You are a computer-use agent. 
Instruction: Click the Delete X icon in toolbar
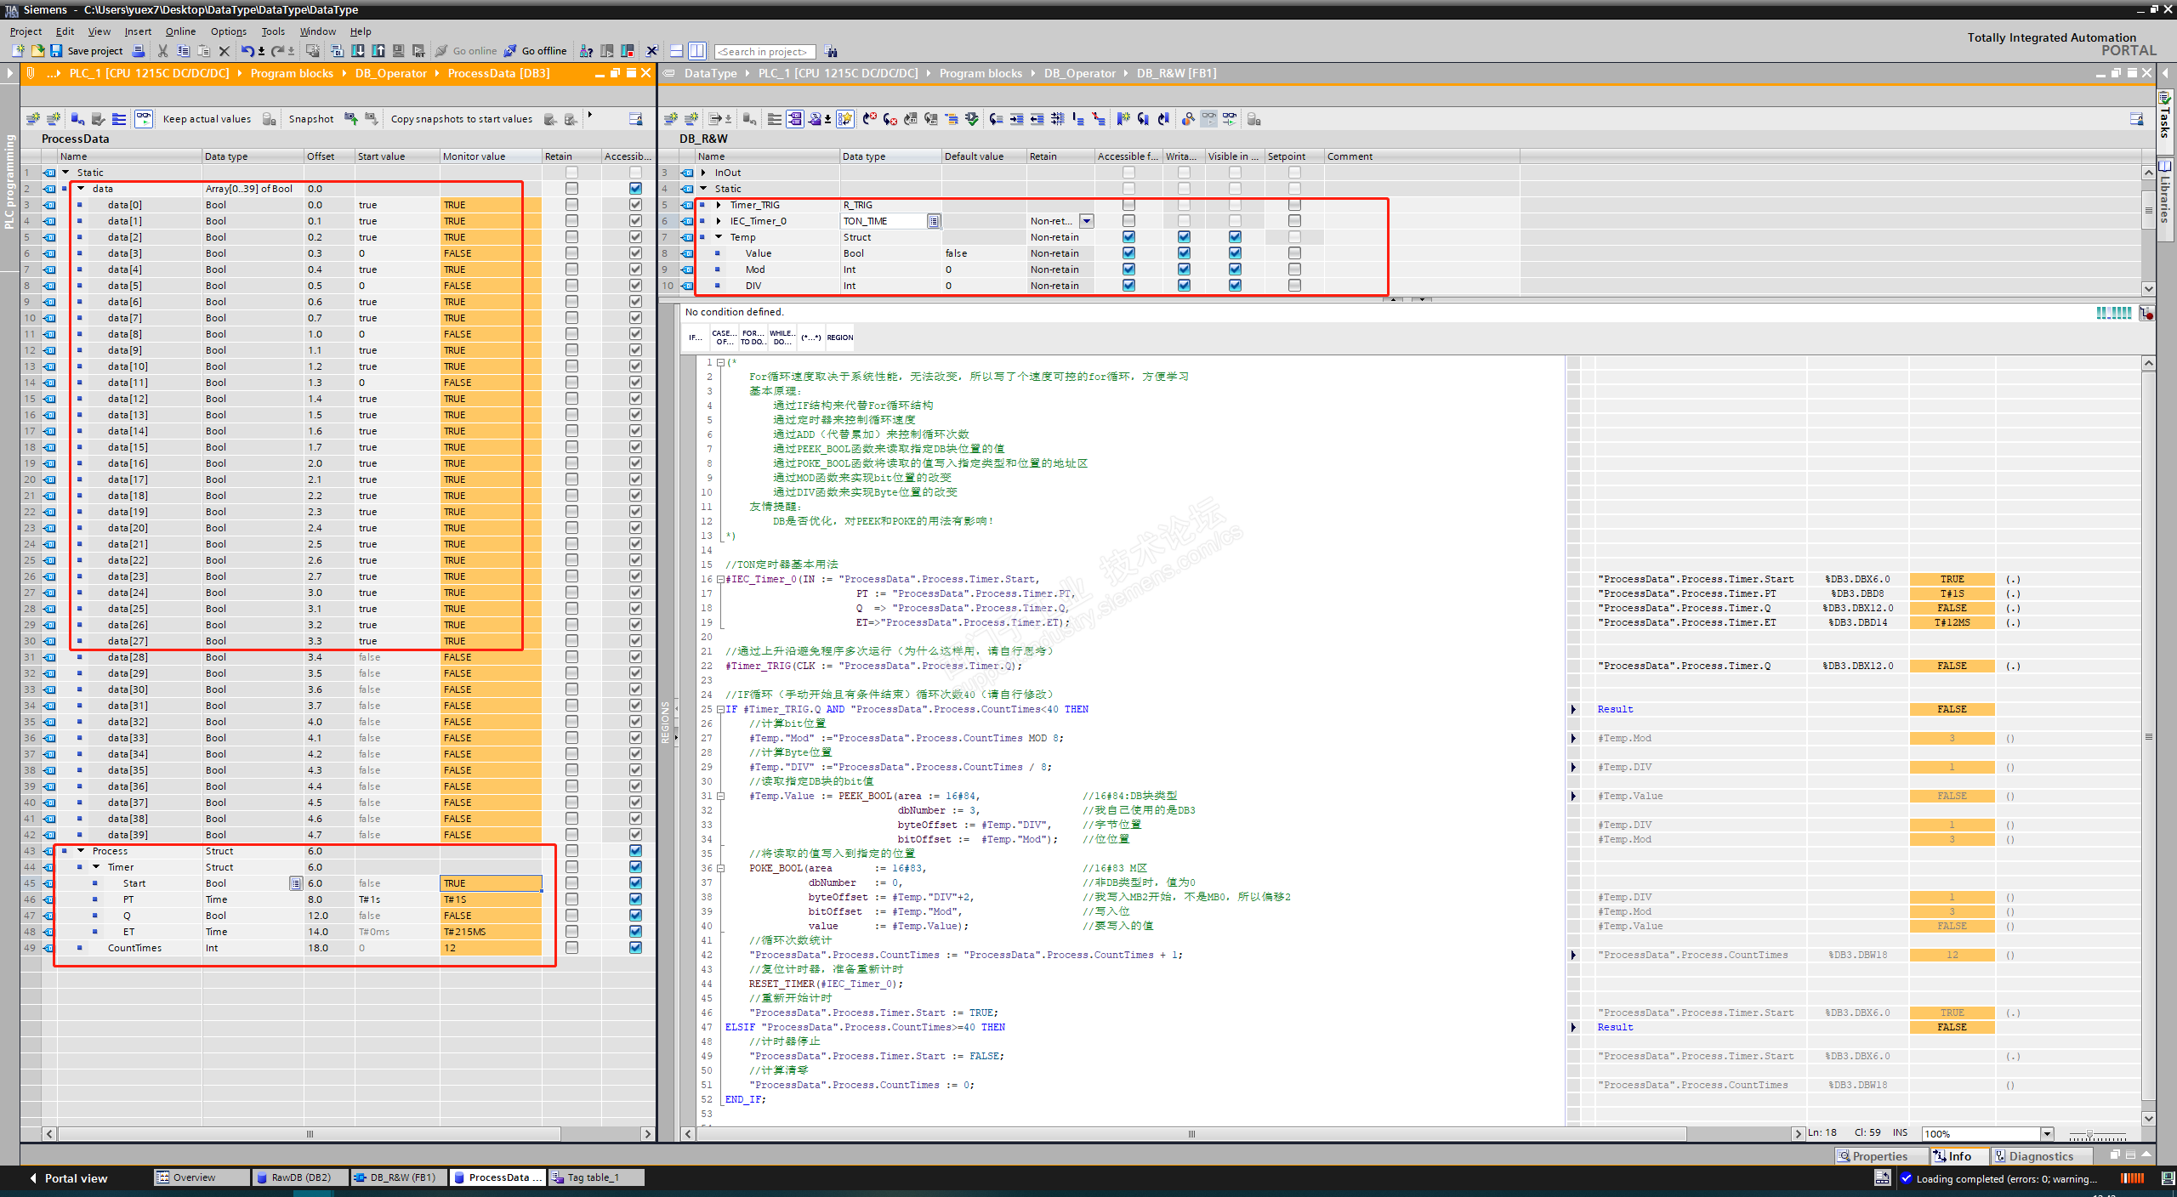click(x=225, y=51)
